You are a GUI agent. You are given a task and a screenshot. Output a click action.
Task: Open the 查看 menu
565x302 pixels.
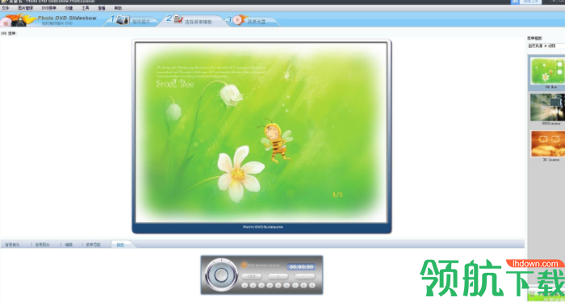coord(102,8)
